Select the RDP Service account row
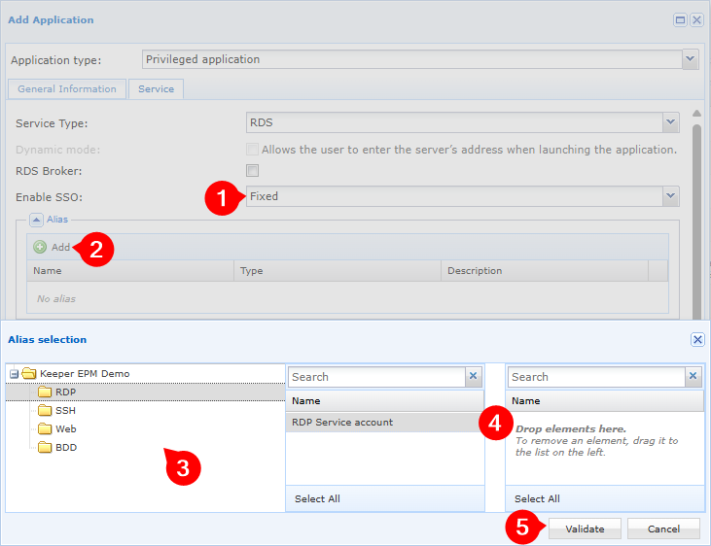711x546 pixels. pos(384,423)
